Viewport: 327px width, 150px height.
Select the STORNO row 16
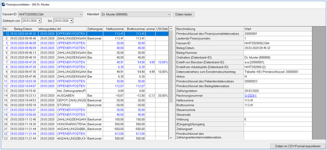(x=85, y=105)
